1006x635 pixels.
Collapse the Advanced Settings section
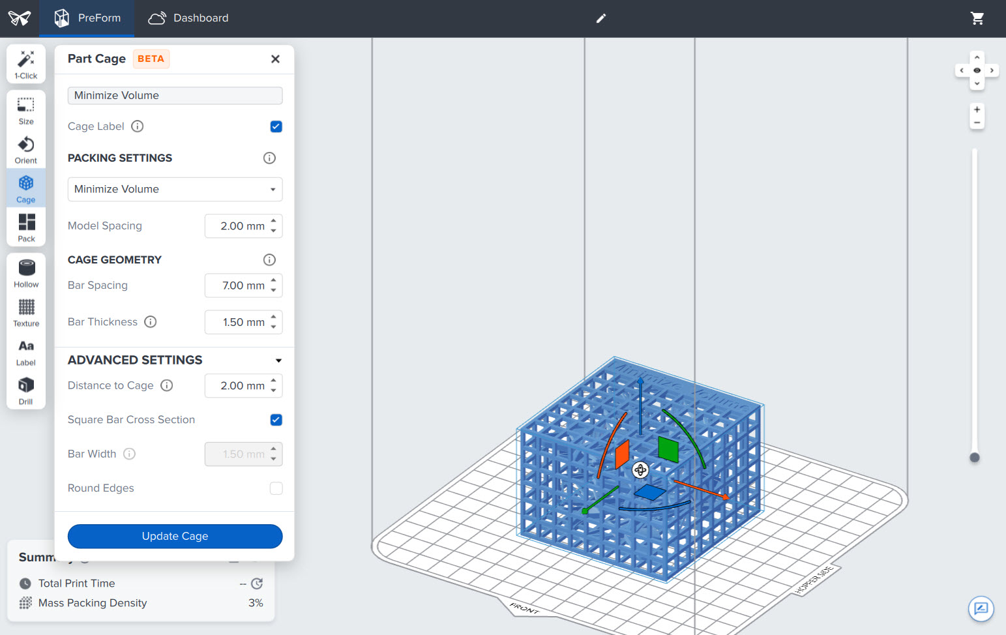click(278, 360)
